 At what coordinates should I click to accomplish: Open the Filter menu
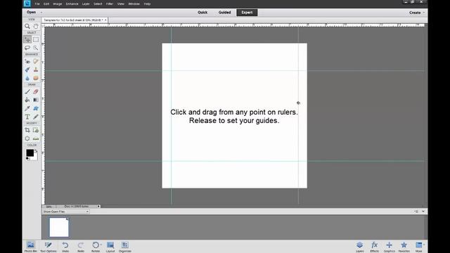coord(110,4)
